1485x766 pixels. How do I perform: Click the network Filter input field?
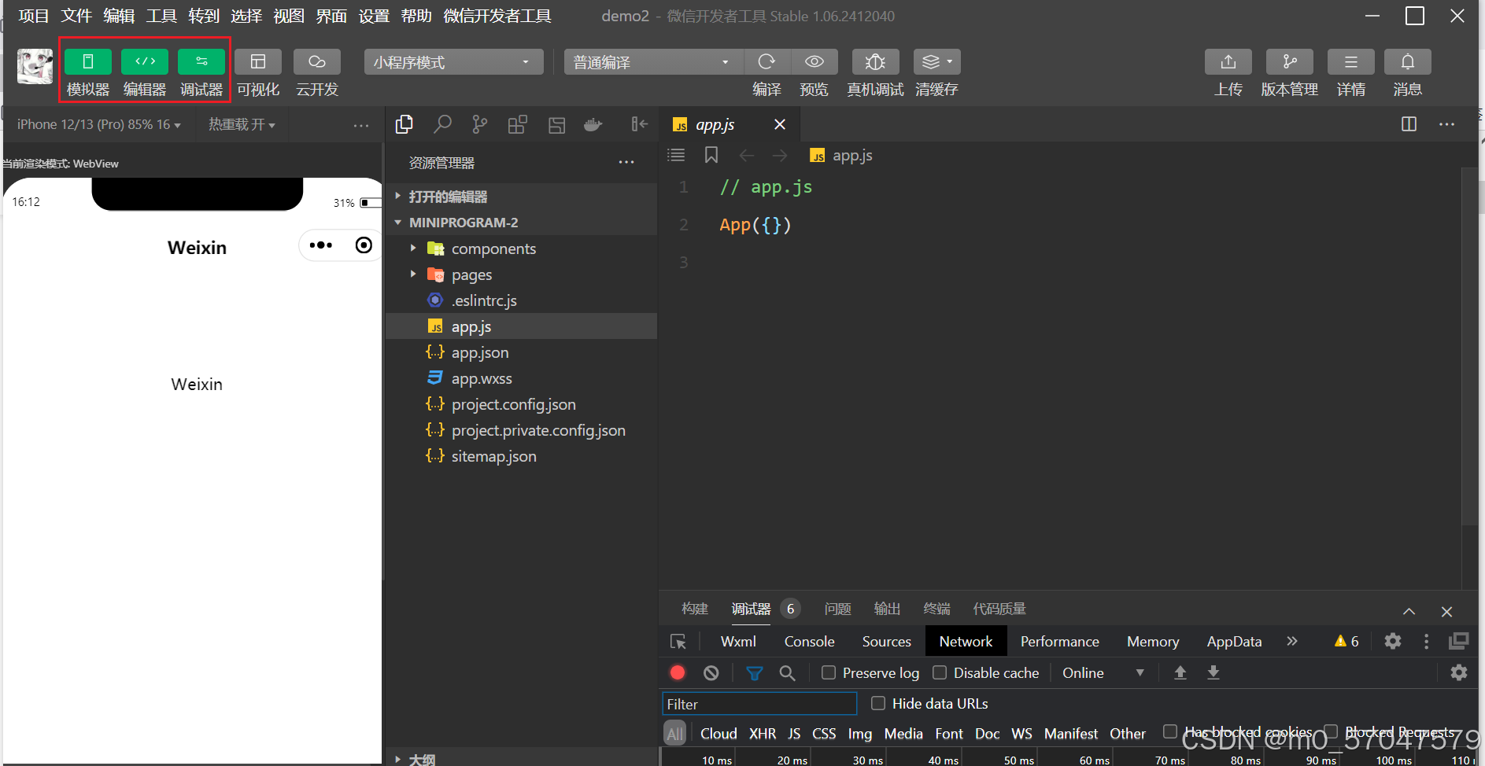click(x=759, y=704)
